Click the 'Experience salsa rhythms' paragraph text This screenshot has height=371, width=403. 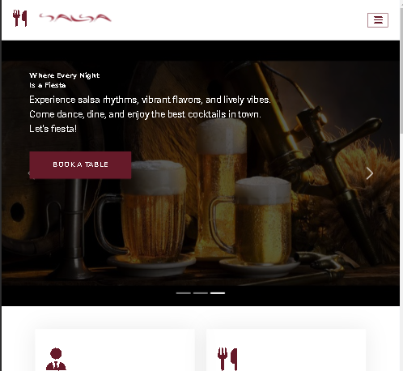(x=150, y=107)
